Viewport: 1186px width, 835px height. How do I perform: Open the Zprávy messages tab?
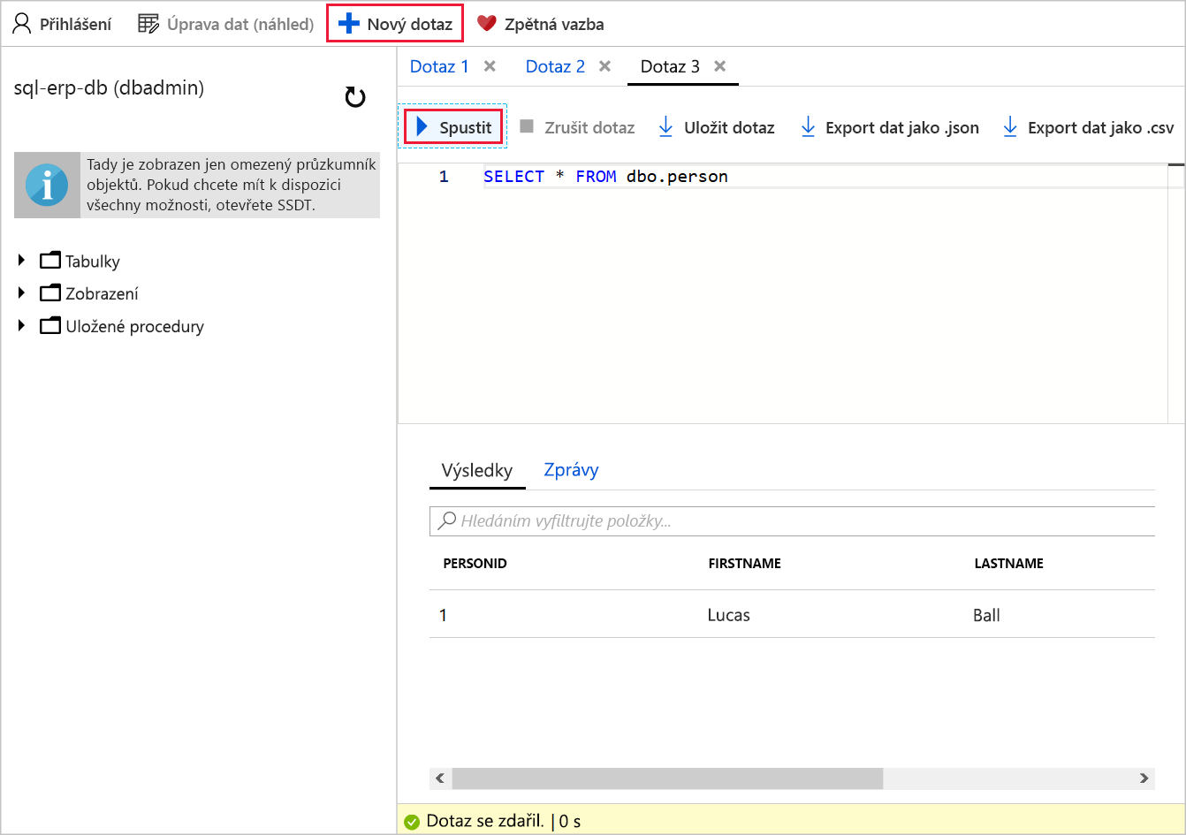click(x=571, y=470)
